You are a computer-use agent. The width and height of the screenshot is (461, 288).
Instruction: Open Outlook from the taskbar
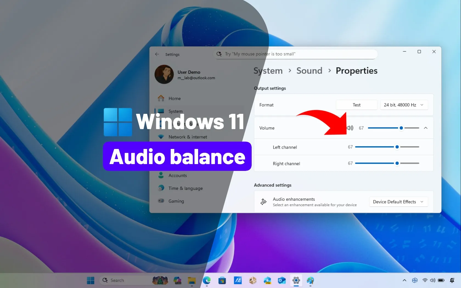tap(282, 280)
